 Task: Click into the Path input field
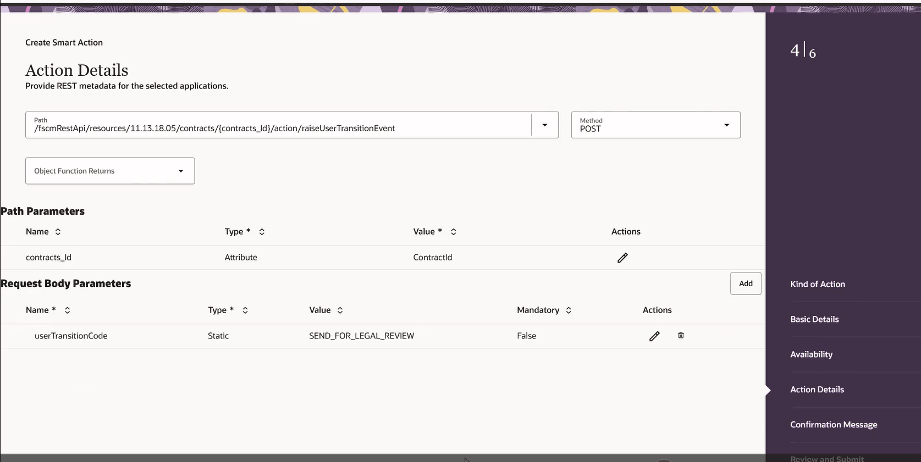[278, 125]
